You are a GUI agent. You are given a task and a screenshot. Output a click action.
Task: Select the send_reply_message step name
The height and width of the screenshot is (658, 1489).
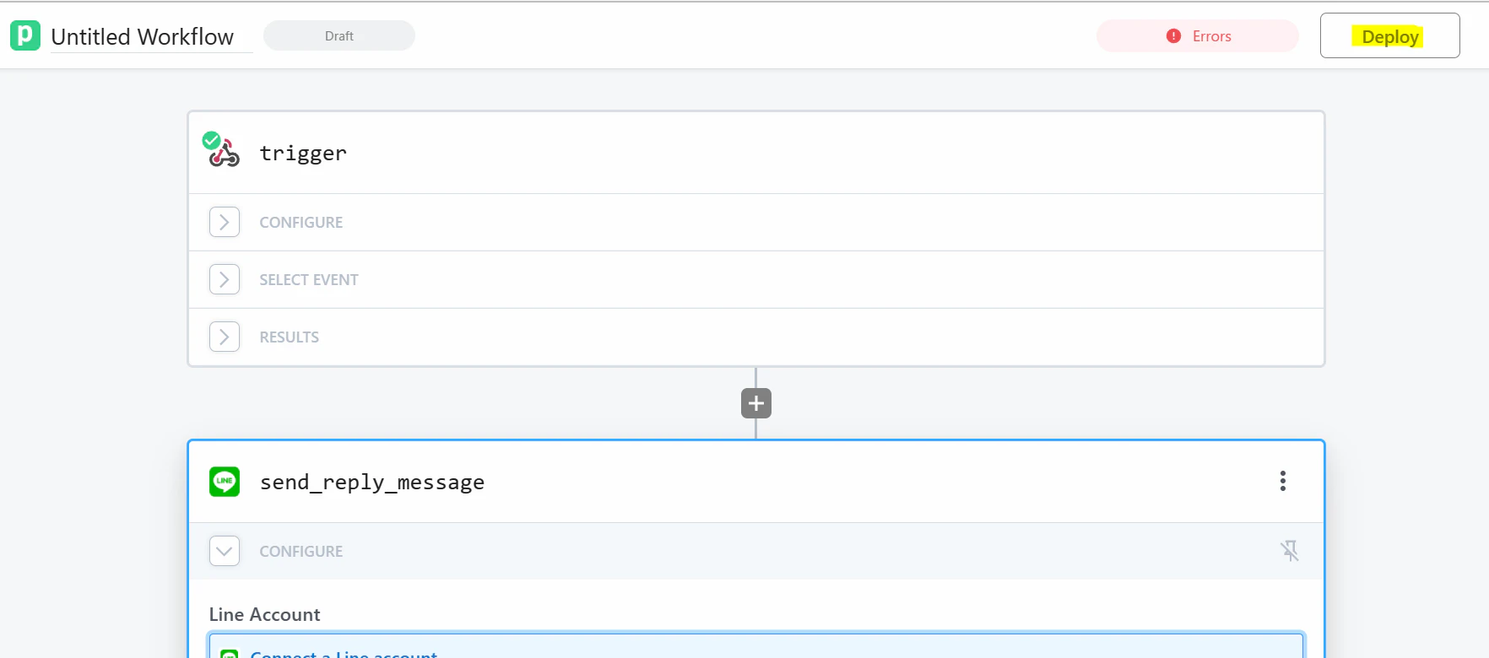coord(372,482)
